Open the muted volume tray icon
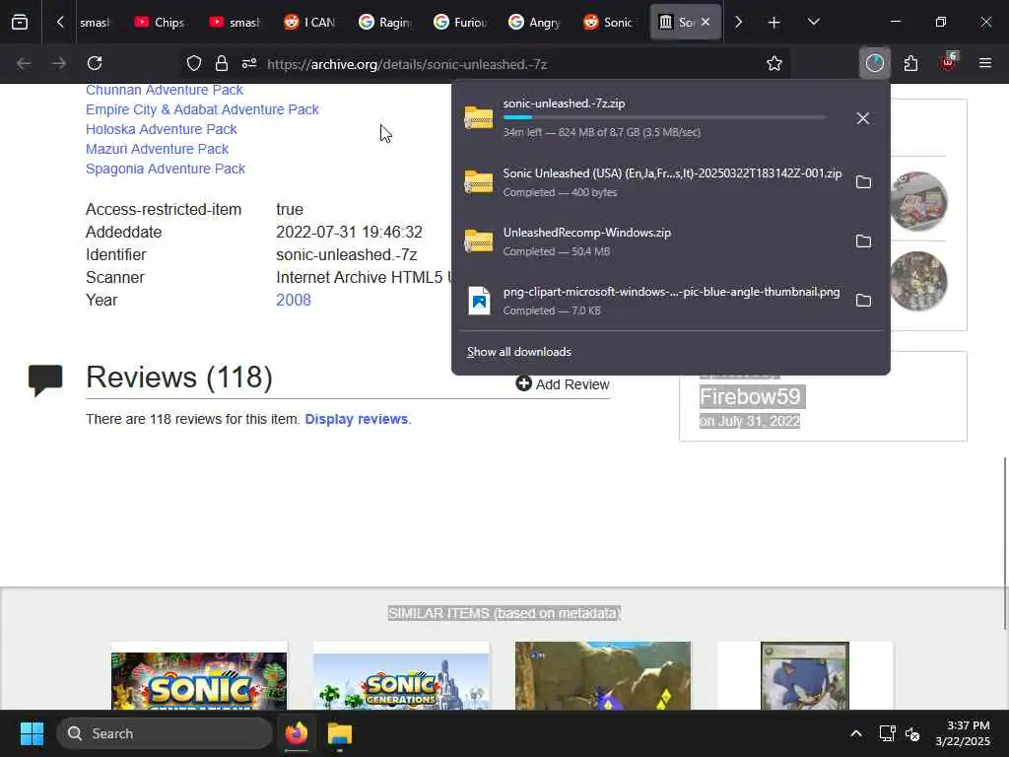The width and height of the screenshot is (1009, 757). (x=912, y=733)
